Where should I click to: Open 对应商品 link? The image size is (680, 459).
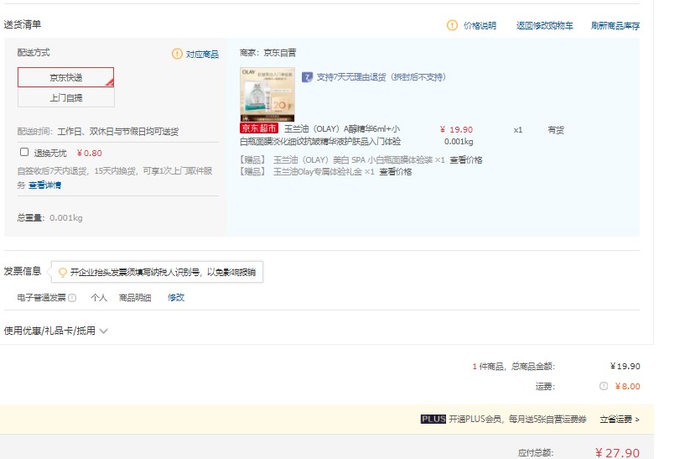[x=202, y=55]
